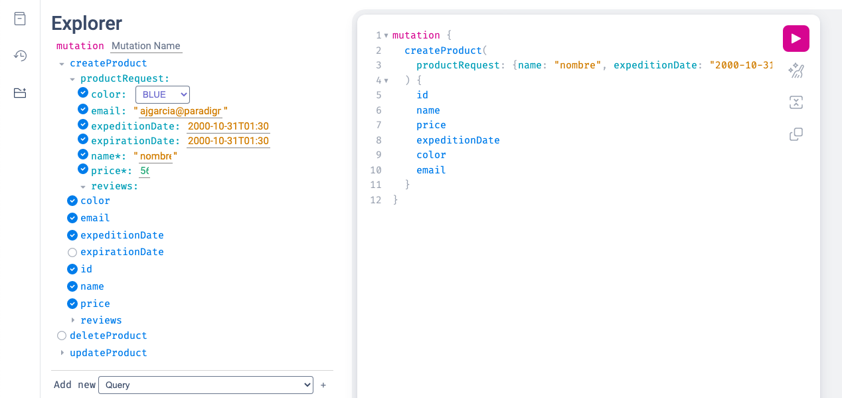842x398 pixels.
Task: Run the mutation with the pink Execute button
Action: (796, 38)
